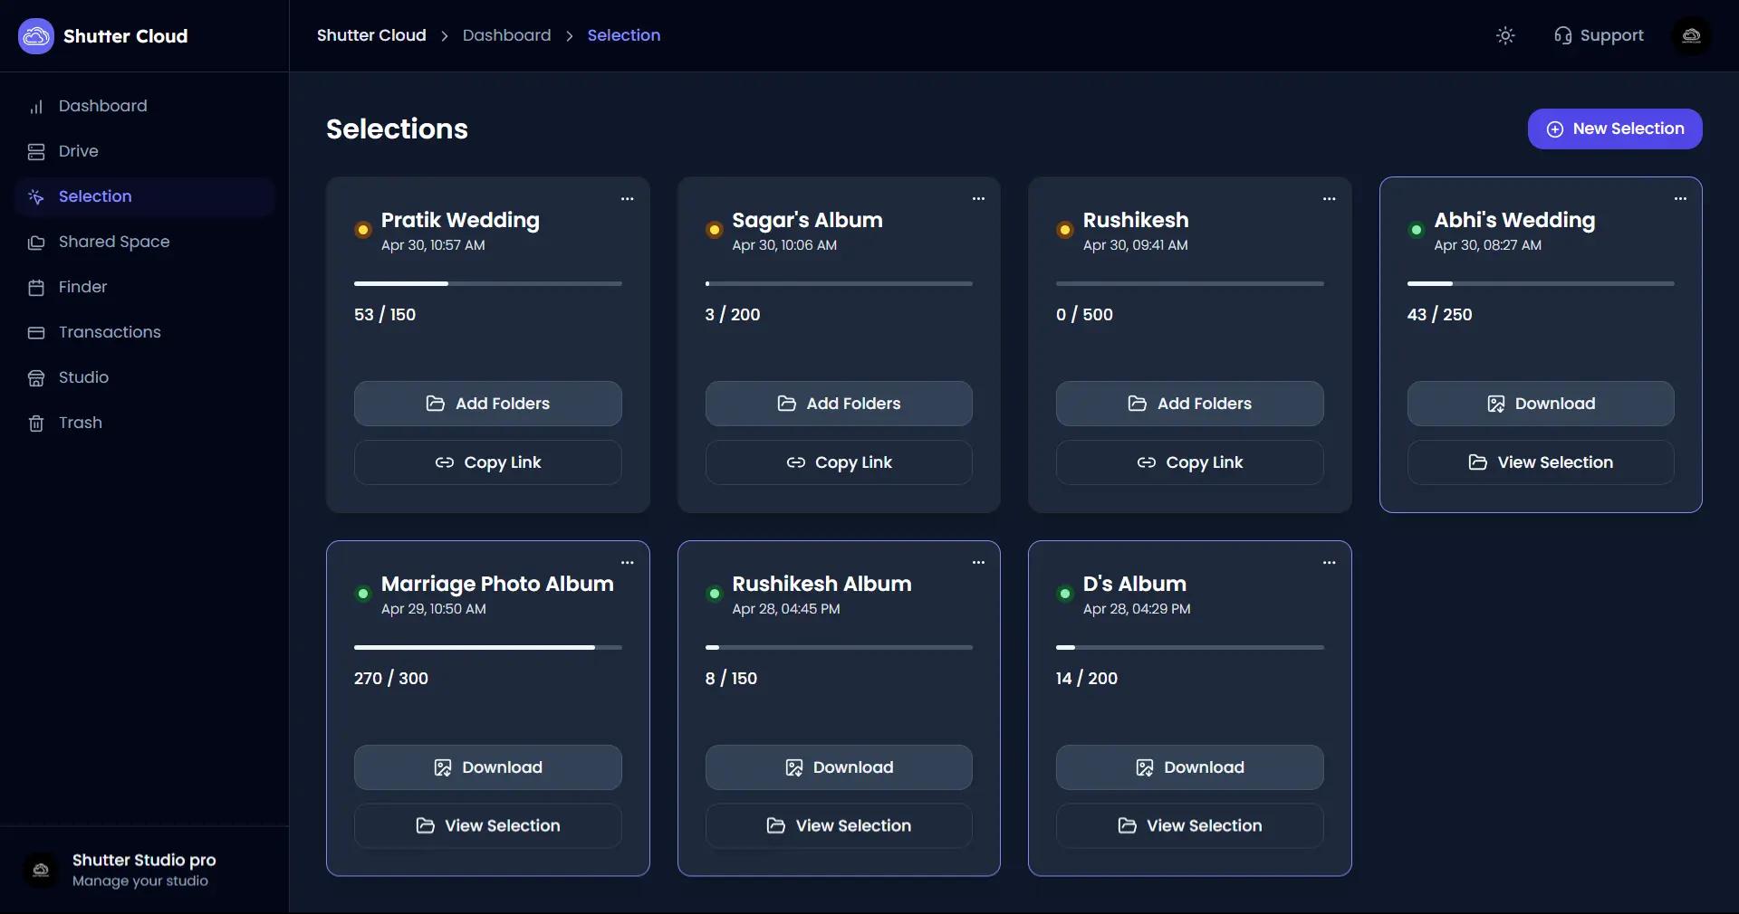1739x914 pixels.
Task: Open Finder from the sidebar
Action: click(82, 287)
